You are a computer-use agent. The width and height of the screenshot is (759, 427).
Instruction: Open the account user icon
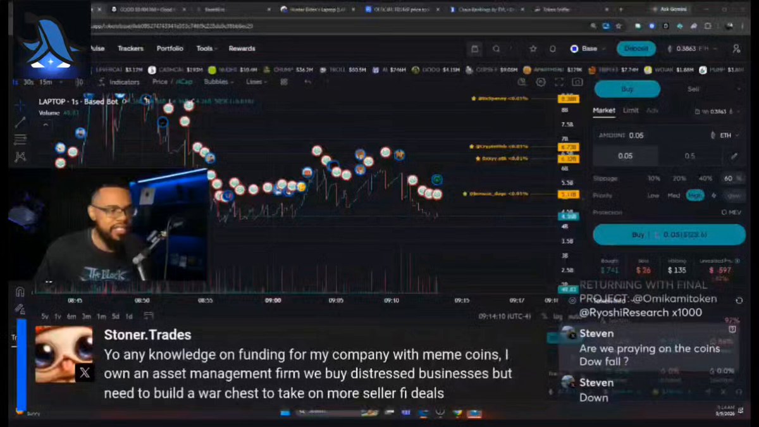[x=736, y=49]
